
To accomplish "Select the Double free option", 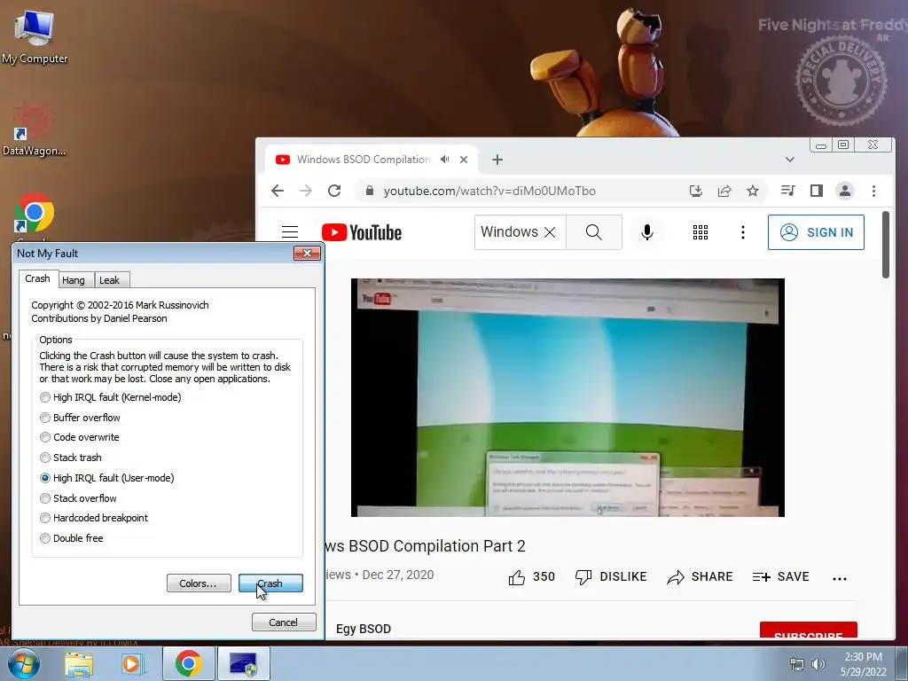I will pyautogui.click(x=71, y=538).
